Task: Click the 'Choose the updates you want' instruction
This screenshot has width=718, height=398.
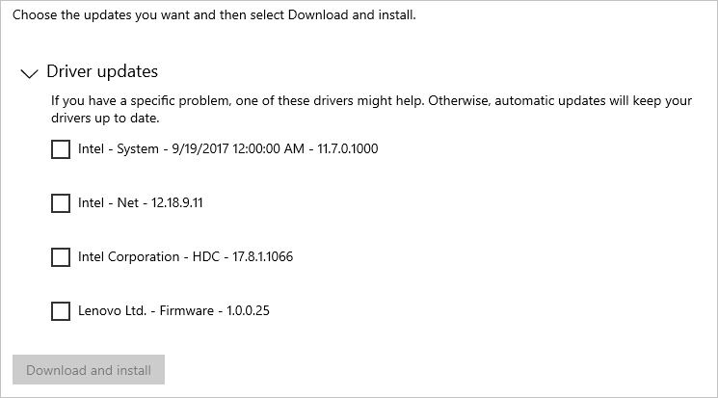Action: point(214,15)
